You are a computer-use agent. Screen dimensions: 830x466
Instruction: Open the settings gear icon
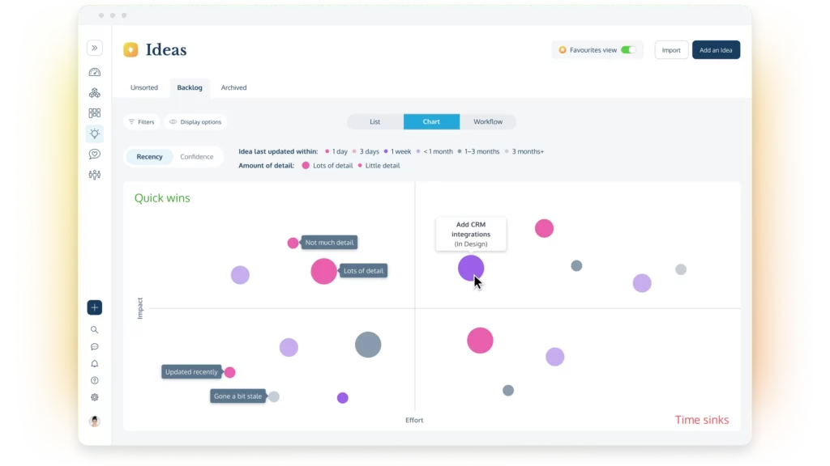[x=95, y=397]
